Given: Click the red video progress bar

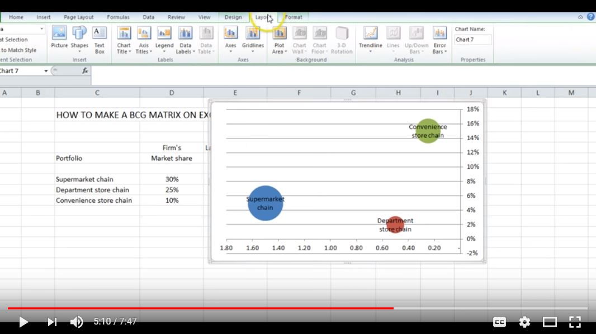Looking at the screenshot, I should coord(196,308).
